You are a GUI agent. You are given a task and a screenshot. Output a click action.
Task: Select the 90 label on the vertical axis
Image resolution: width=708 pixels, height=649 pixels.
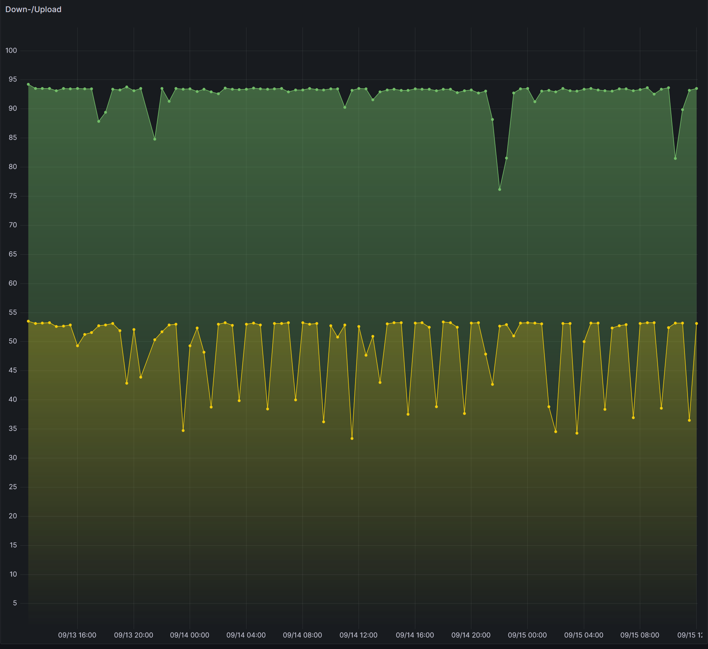[x=13, y=109]
